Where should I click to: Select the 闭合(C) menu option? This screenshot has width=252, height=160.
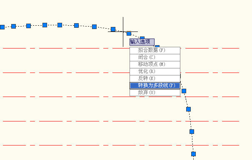point(155,58)
